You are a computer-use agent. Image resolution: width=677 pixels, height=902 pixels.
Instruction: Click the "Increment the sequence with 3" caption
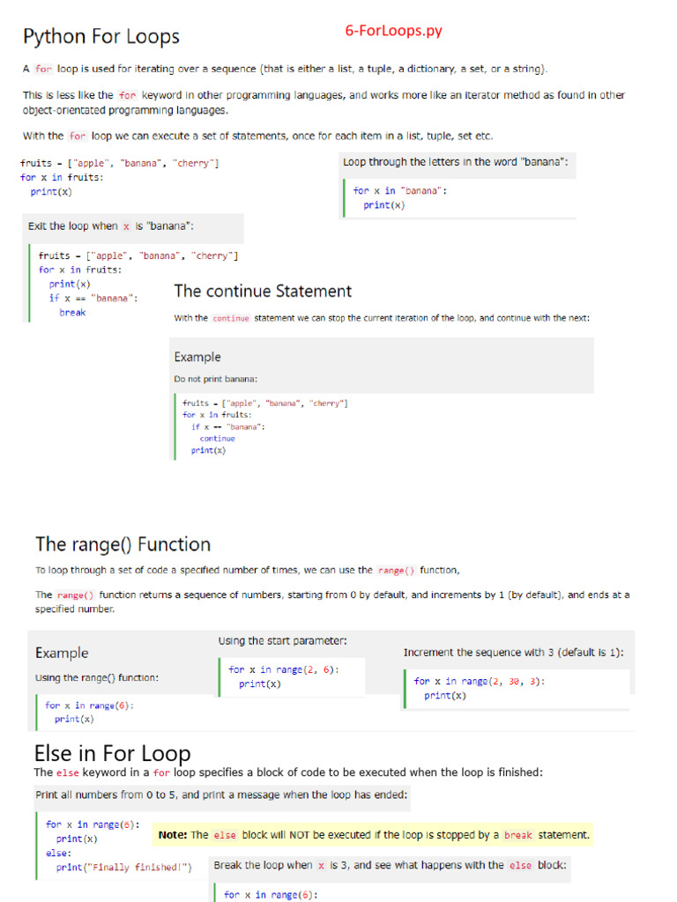pos(513,653)
